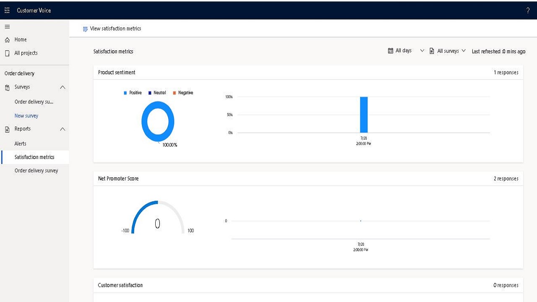537x302 pixels.
Task: Click the NPS data point on chart
Action: click(361, 221)
